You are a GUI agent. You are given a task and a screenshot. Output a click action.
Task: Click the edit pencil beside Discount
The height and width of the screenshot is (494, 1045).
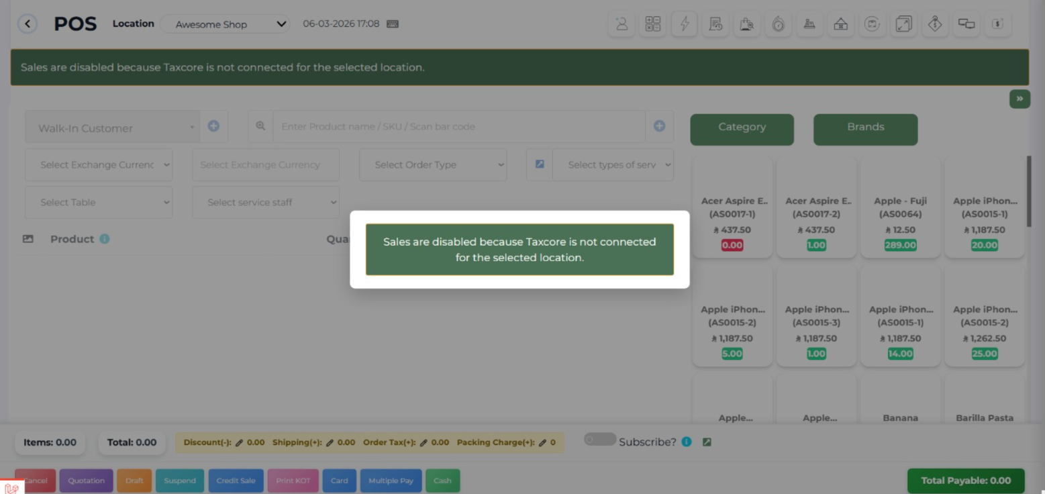(240, 443)
